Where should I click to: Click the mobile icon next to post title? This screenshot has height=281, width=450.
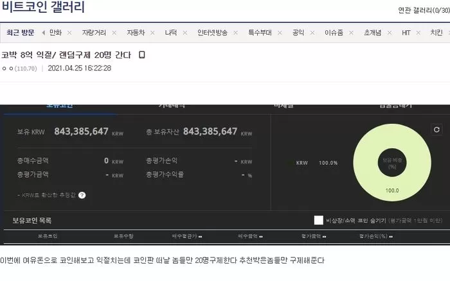[x=142, y=55]
